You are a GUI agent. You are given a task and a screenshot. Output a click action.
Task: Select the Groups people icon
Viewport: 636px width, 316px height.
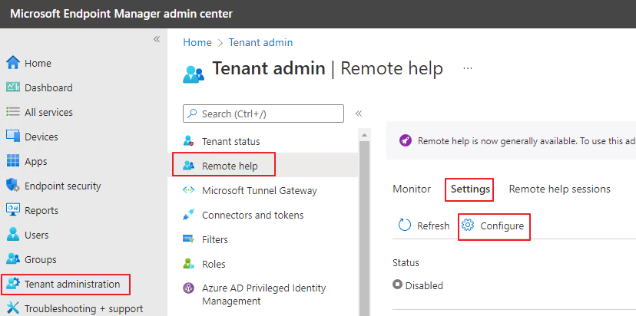(13, 259)
